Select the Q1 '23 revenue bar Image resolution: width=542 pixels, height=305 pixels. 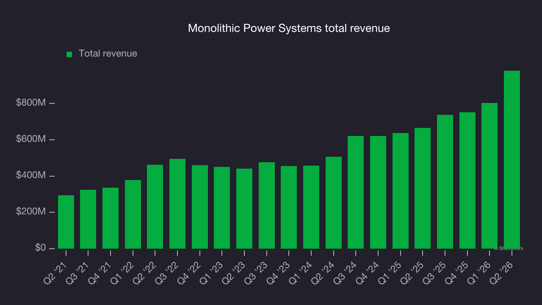pyautogui.click(x=222, y=208)
